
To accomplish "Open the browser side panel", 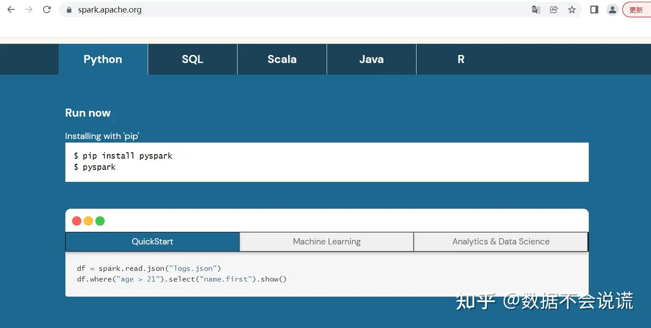I will [594, 9].
